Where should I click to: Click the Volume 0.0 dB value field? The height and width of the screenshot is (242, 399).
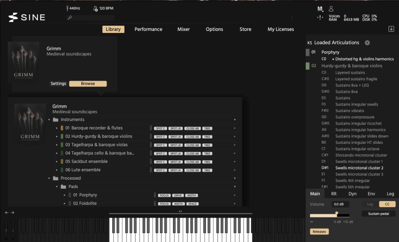tap(340, 204)
